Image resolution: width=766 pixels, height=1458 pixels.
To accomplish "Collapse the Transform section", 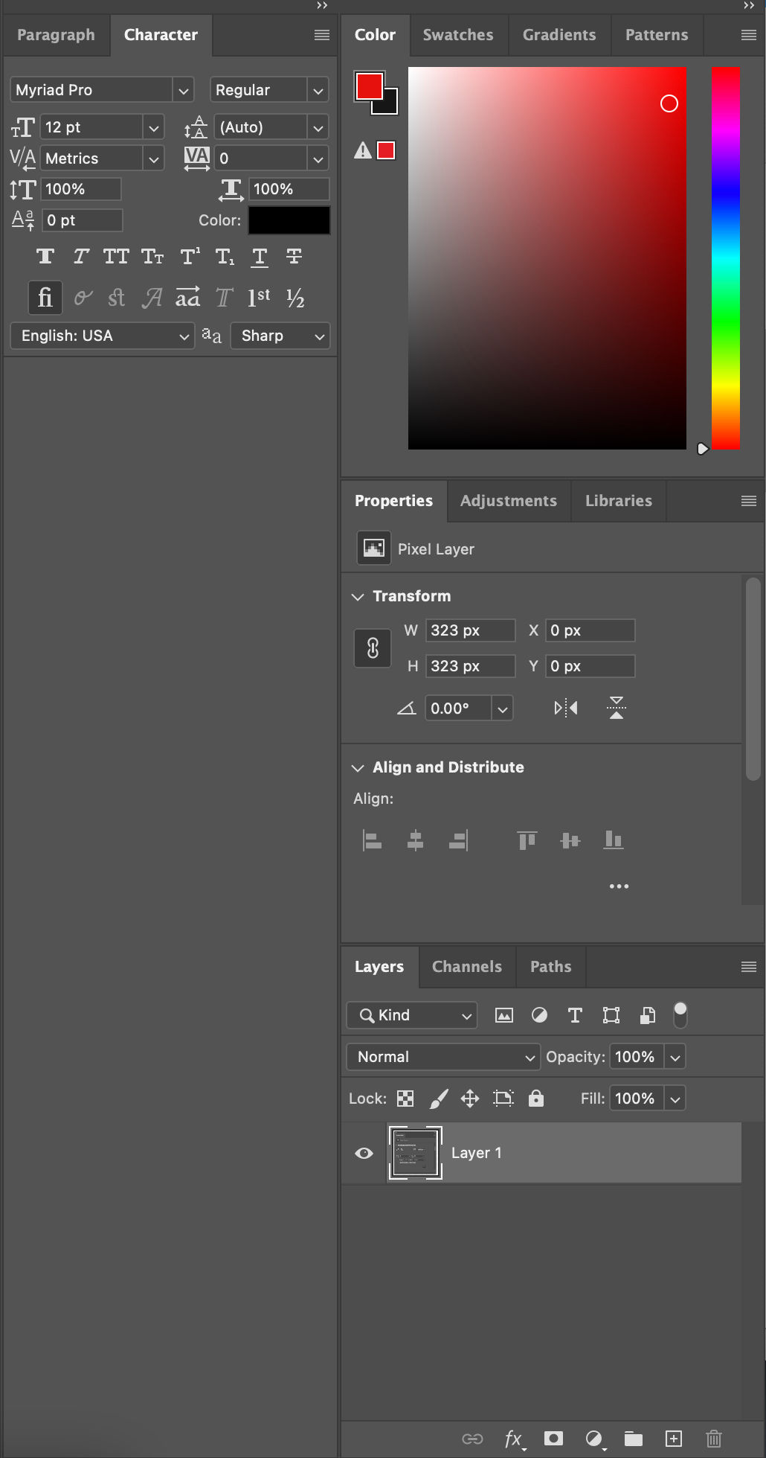I will click(x=358, y=597).
